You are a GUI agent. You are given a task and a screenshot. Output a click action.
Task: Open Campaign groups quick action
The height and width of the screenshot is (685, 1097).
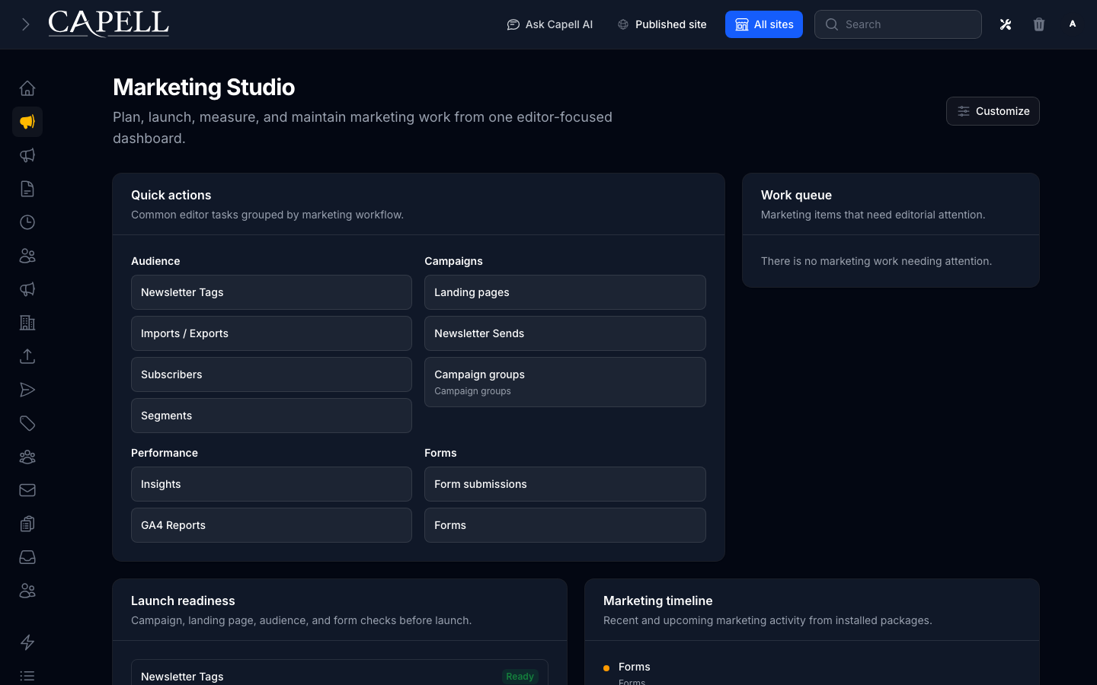[565, 382]
